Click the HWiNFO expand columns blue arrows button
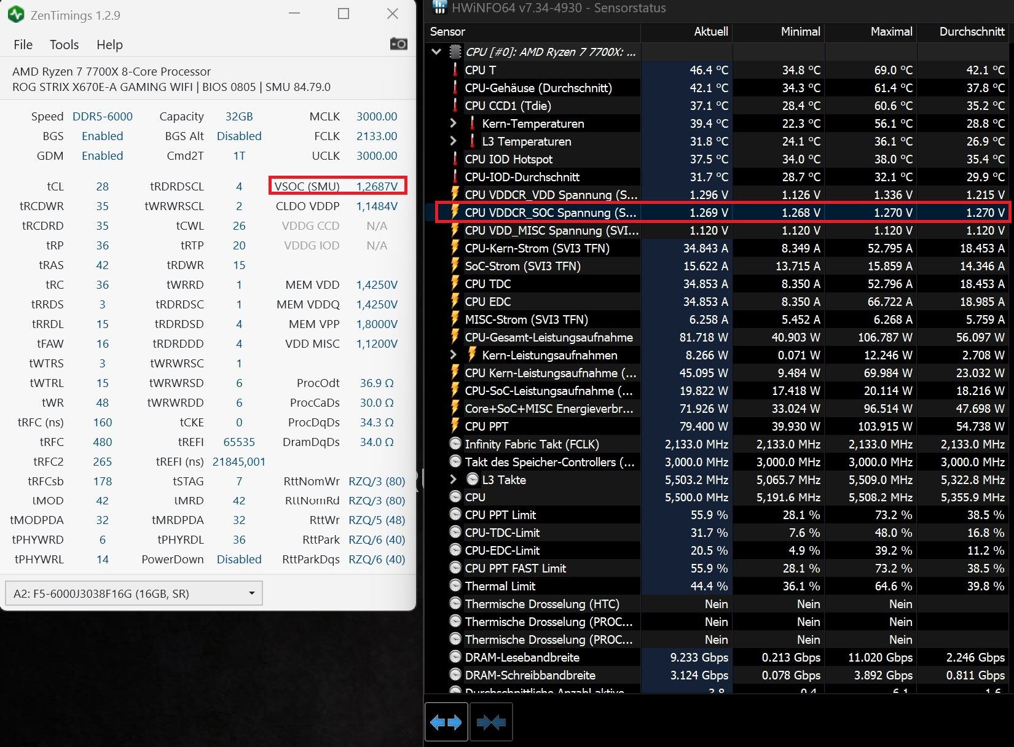This screenshot has height=747, width=1014. pos(446,722)
